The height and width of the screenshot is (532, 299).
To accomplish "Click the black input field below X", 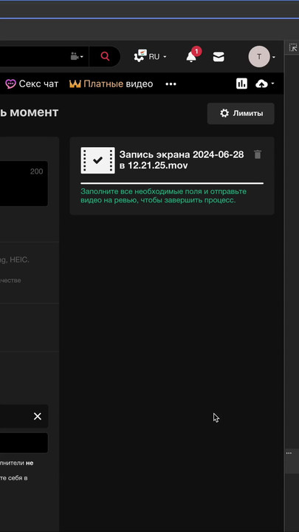I will (x=24, y=443).
